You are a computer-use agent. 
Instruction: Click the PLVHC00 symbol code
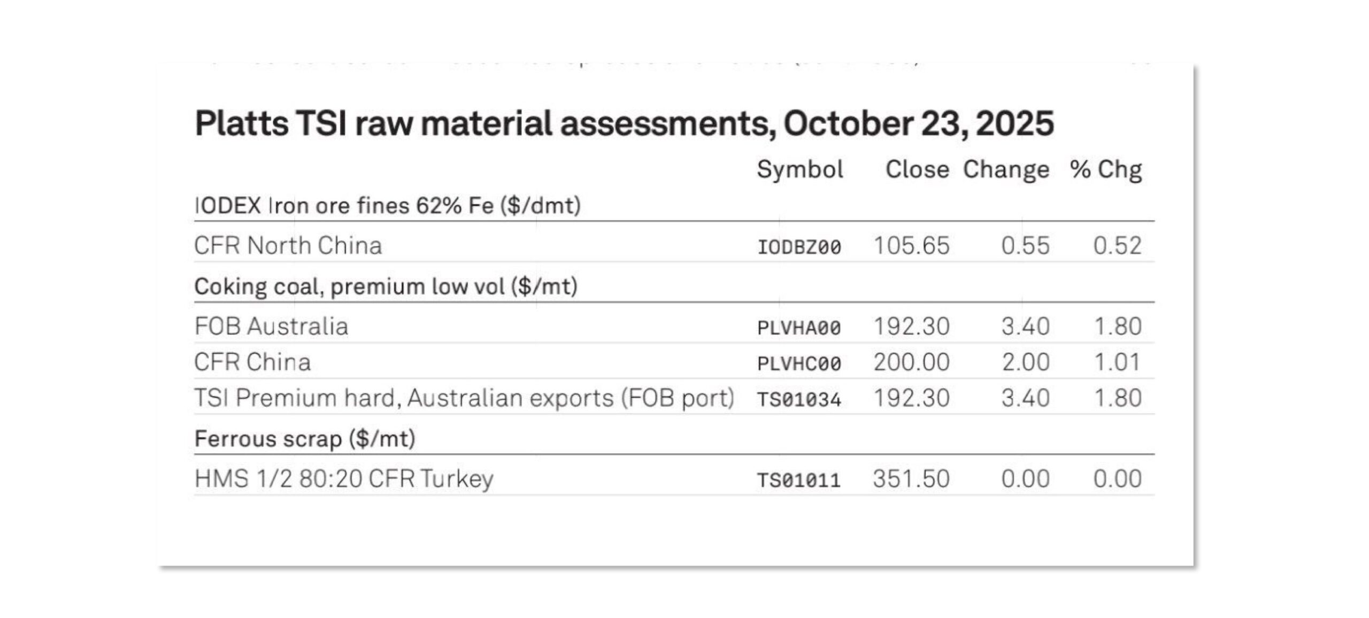pos(799,364)
